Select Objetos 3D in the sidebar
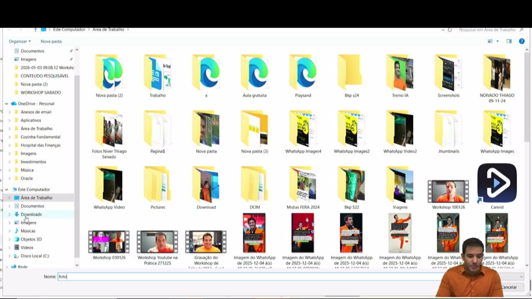 click(31, 239)
